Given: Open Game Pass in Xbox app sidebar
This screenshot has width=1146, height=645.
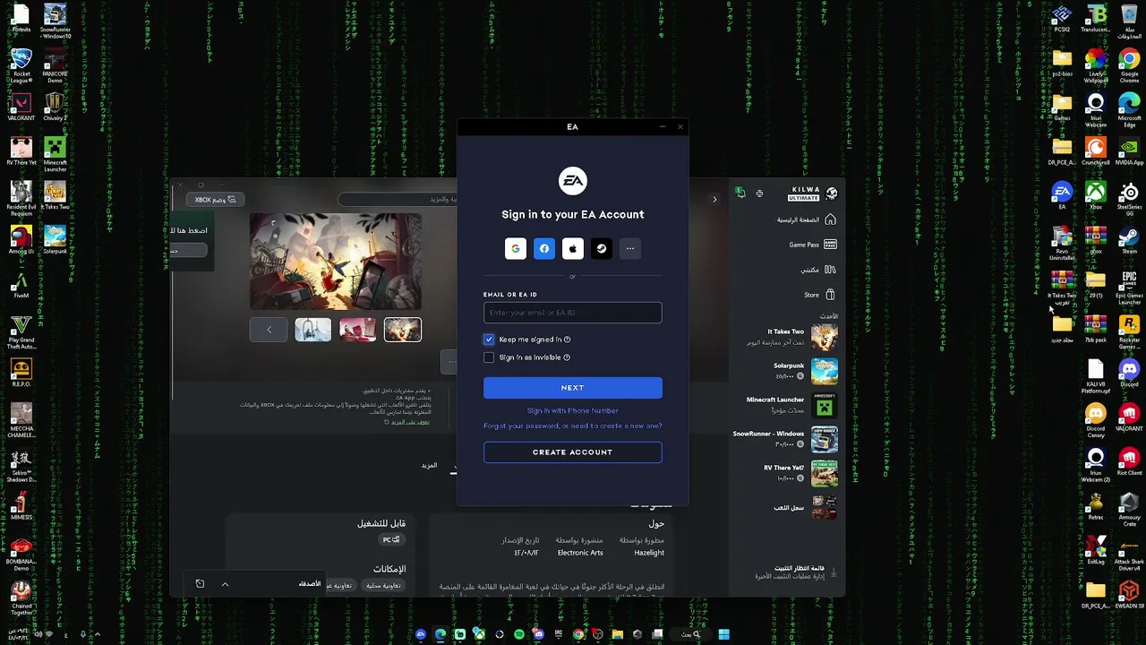Looking at the screenshot, I should click(x=812, y=245).
